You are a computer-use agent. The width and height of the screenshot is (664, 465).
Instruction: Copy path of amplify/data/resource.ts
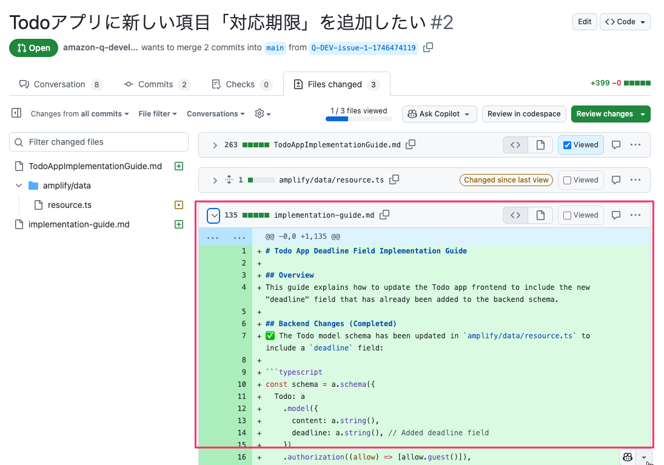394,179
